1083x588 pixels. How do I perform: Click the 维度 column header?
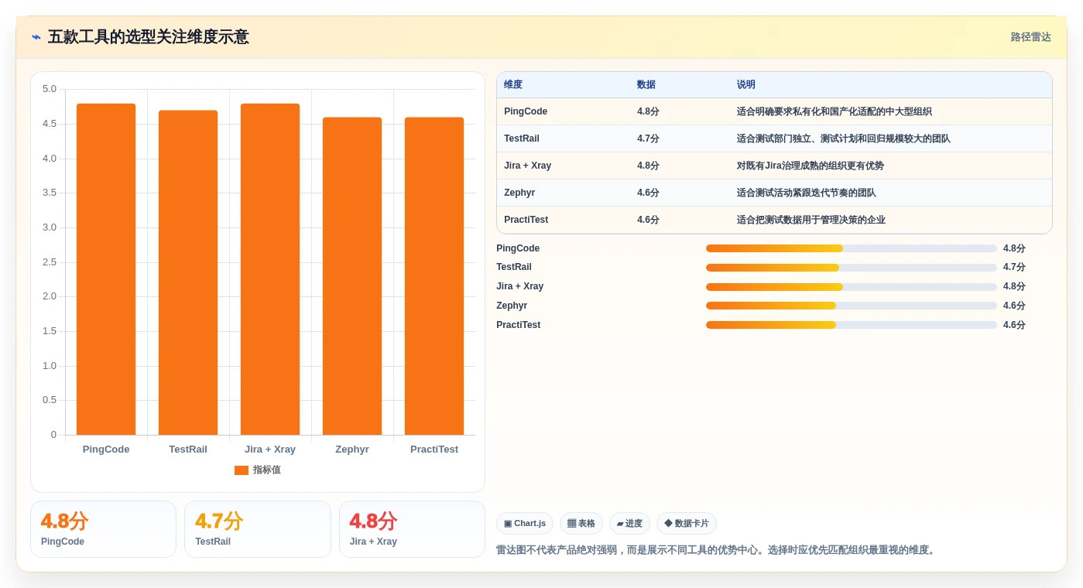click(513, 85)
